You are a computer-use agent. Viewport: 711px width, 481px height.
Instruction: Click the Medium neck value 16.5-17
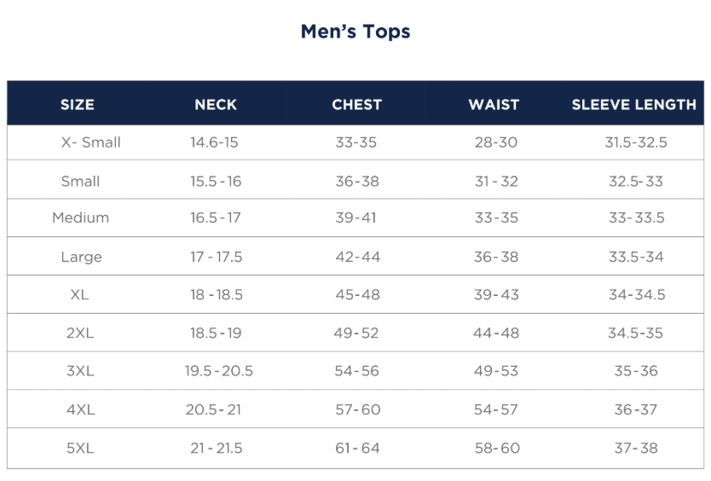(215, 217)
